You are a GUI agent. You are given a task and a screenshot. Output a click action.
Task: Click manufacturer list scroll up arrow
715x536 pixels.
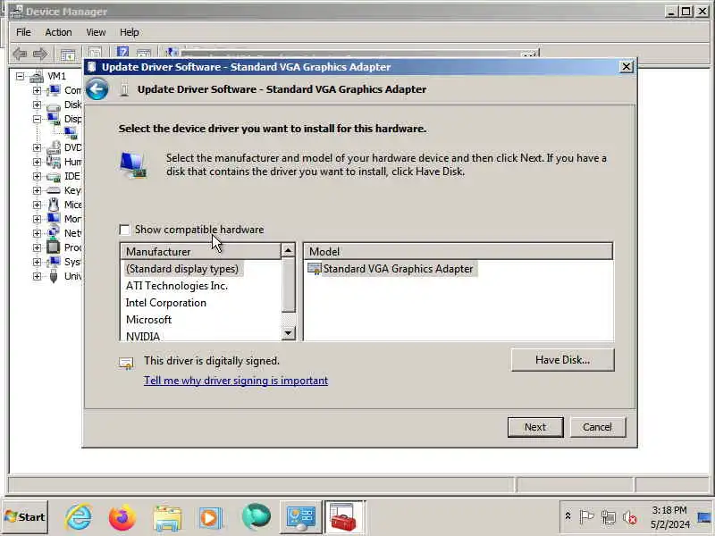(288, 250)
